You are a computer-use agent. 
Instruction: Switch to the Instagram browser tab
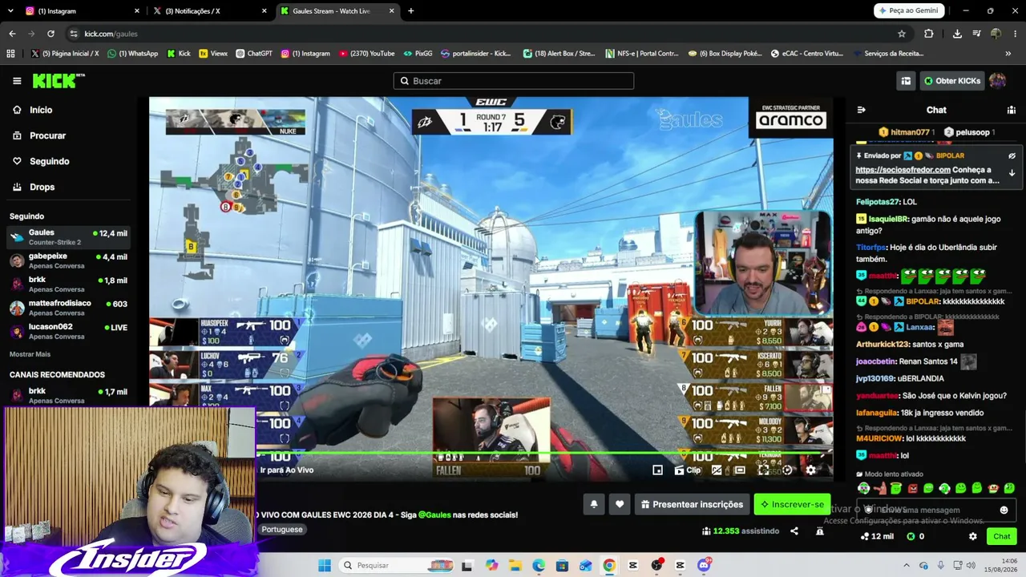coord(80,11)
